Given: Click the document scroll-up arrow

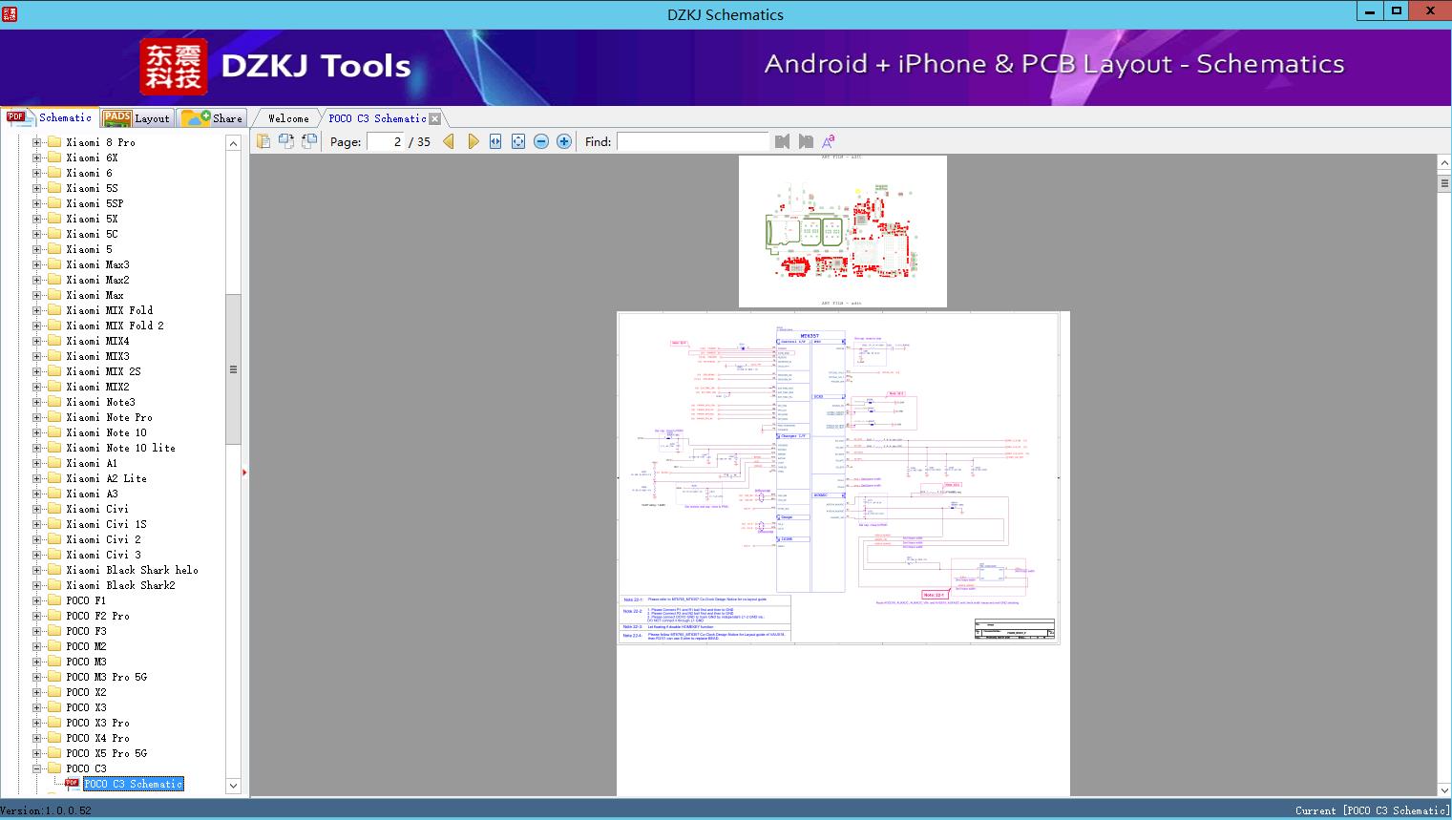Looking at the screenshot, I should 1444,163.
